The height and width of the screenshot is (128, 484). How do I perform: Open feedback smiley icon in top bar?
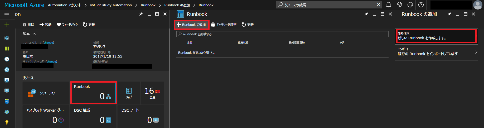(410, 5)
